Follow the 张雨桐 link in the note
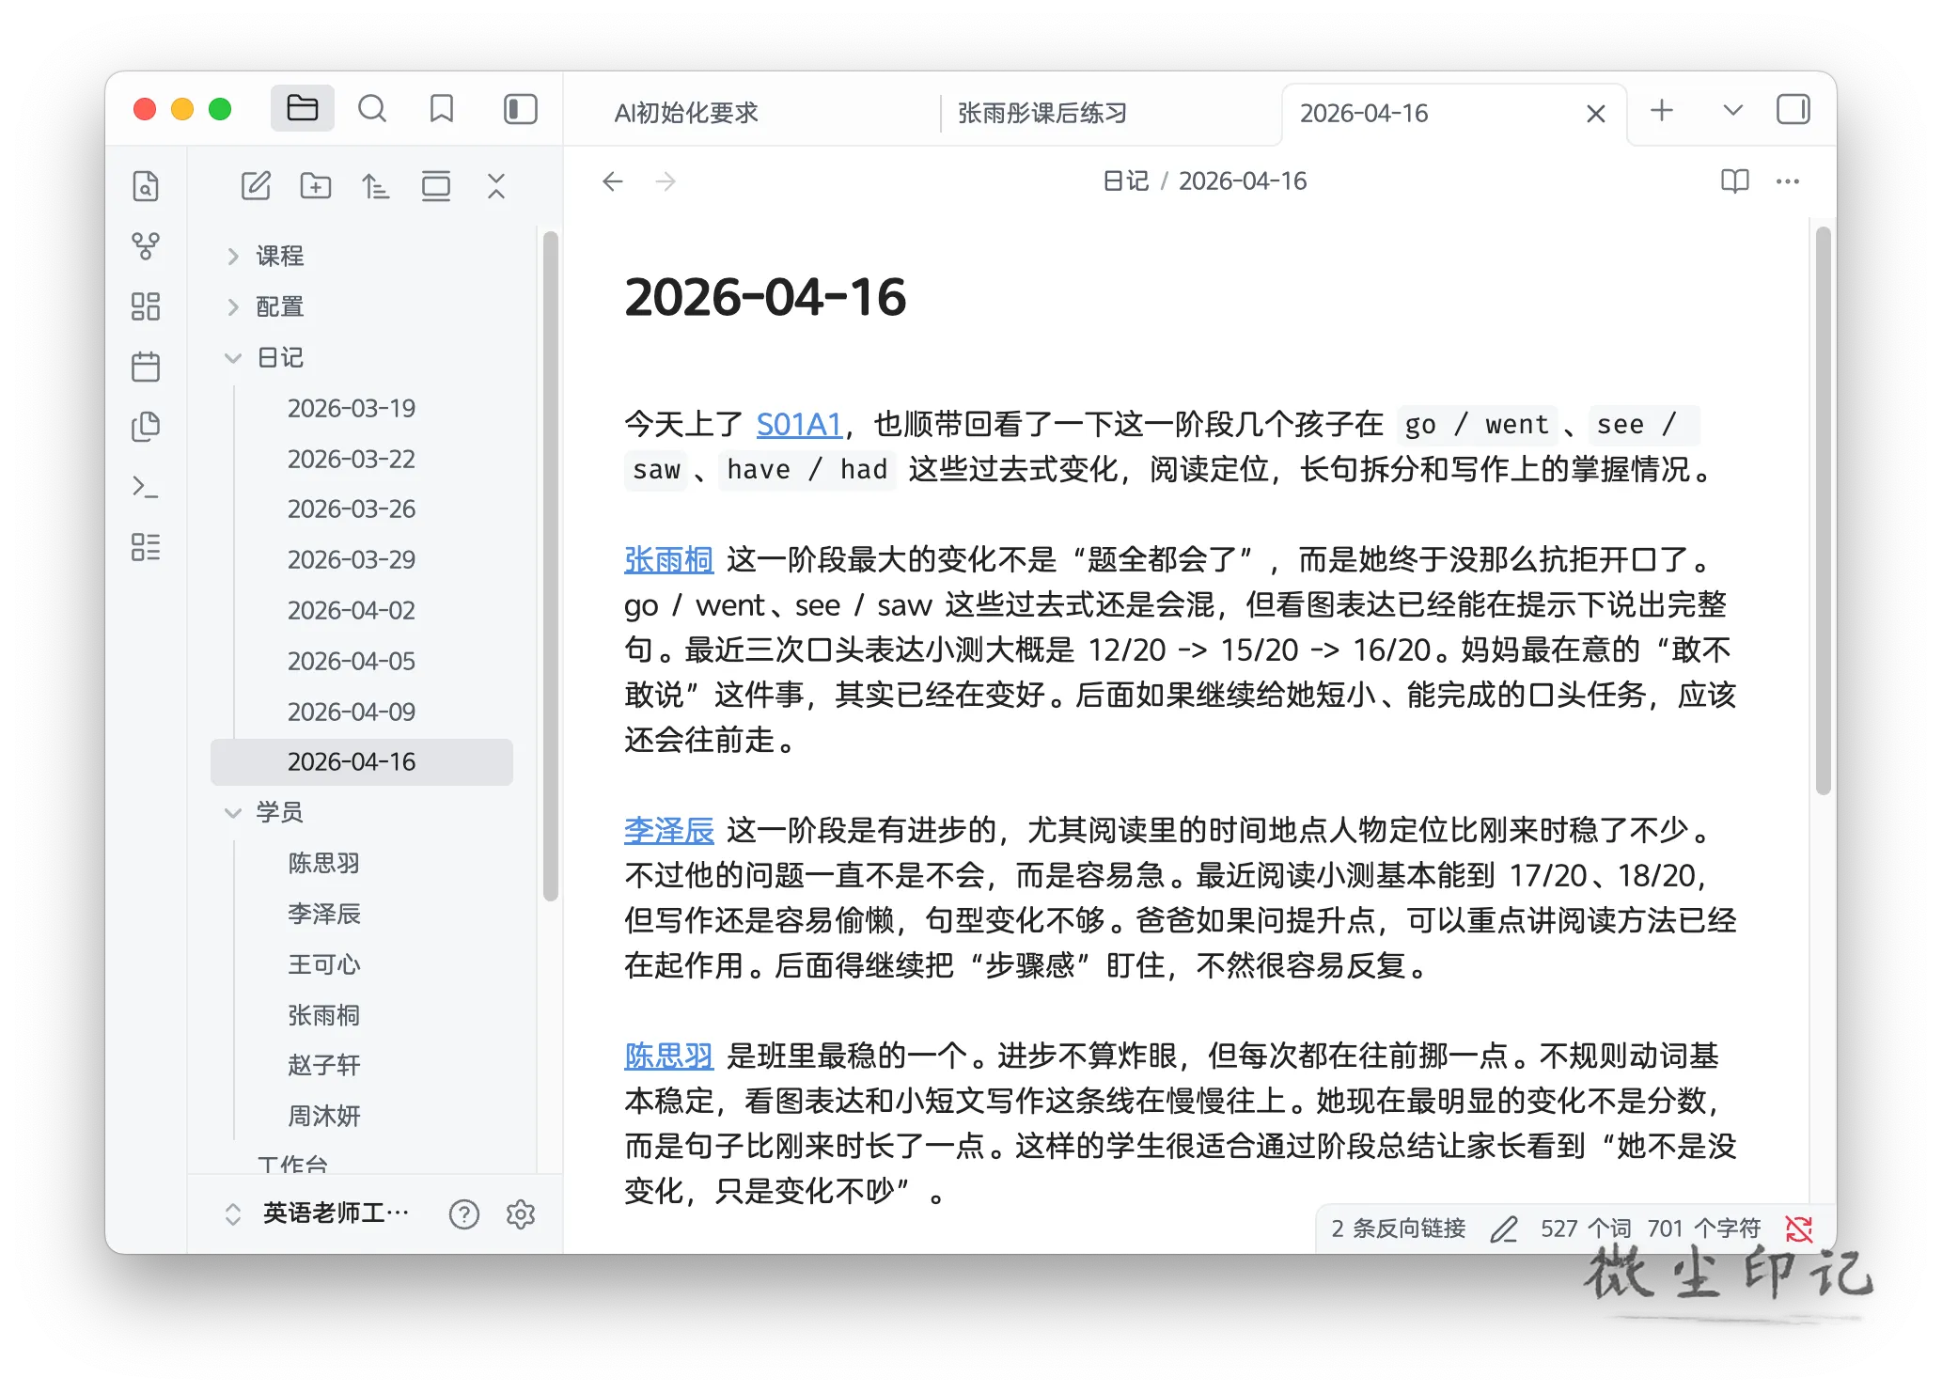The image size is (1942, 1393). [669, 560]
